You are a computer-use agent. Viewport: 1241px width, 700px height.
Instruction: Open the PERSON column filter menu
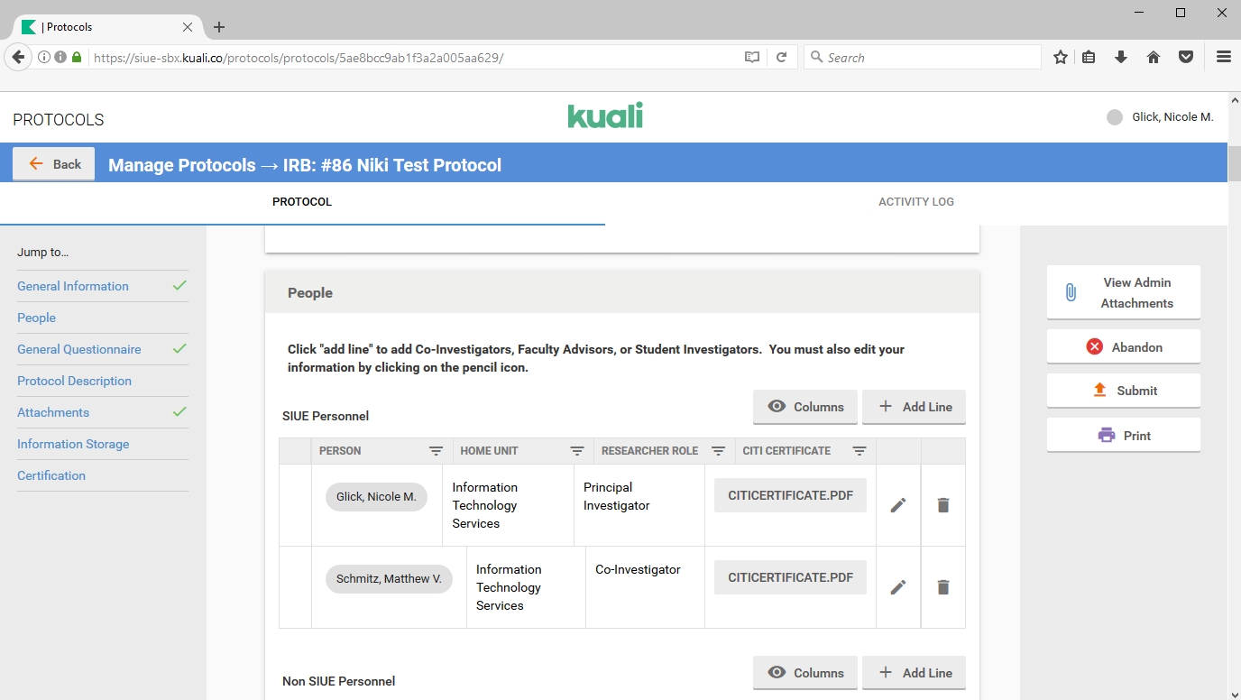pos(436,451)
